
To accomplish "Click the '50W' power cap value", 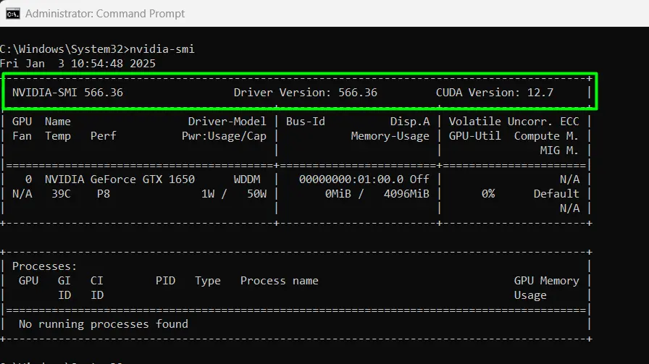I will click(256, 194).
